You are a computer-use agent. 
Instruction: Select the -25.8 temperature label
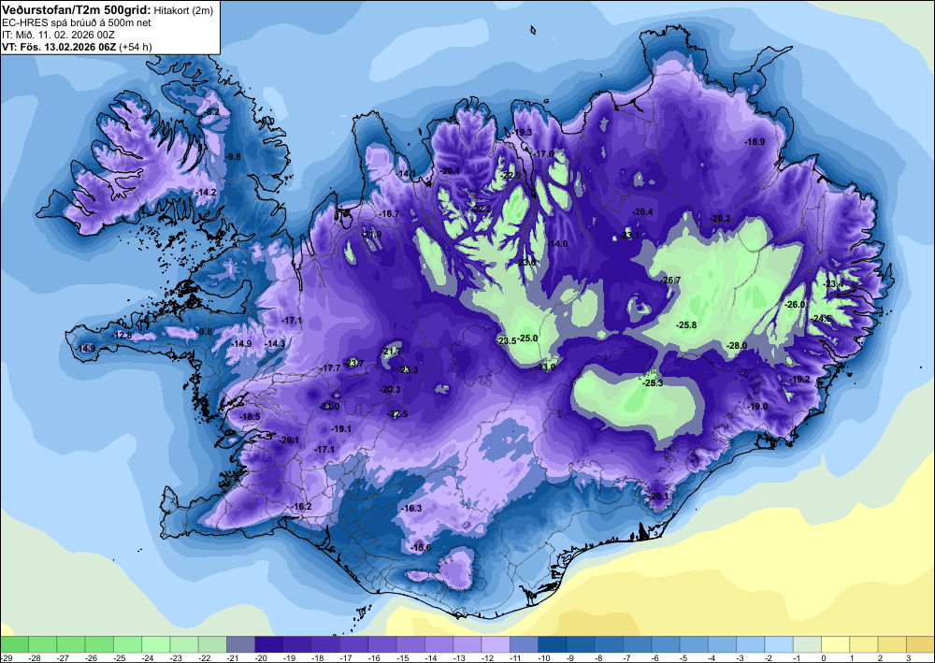[686, 325]
